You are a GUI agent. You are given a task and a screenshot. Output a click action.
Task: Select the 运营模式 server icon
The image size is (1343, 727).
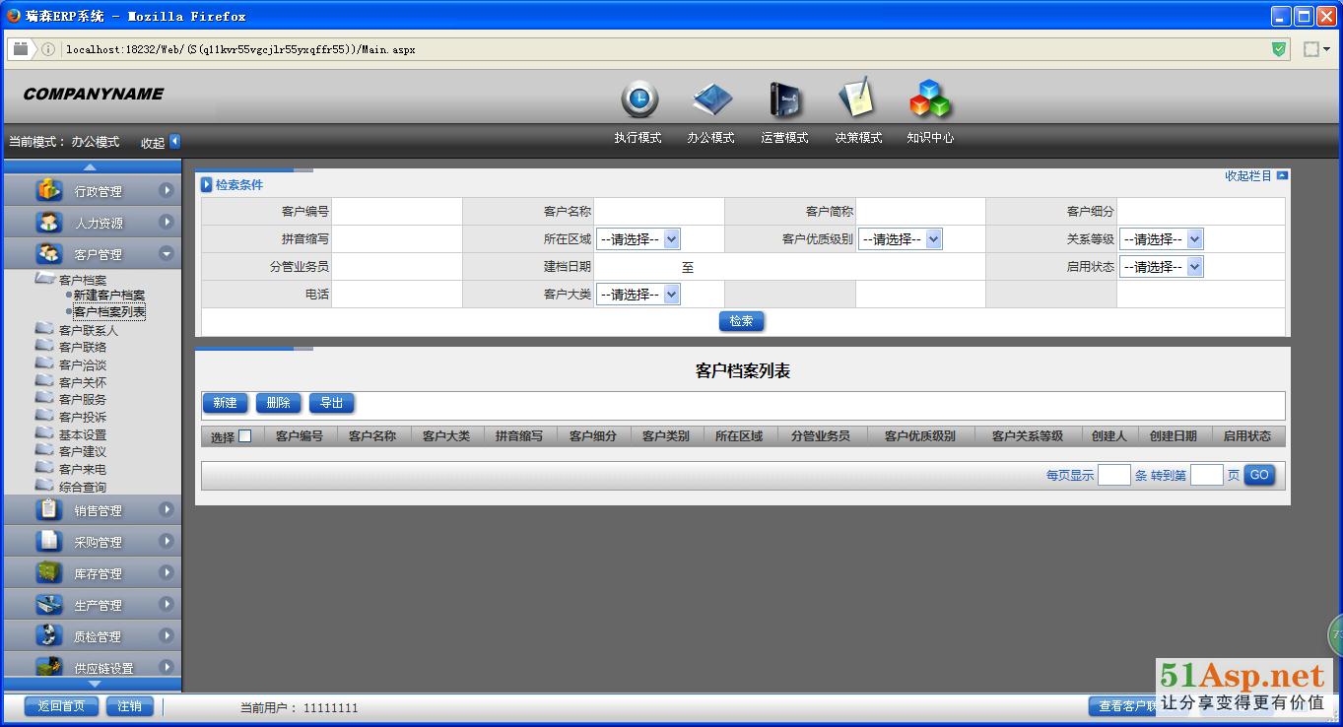coord(784,99)
